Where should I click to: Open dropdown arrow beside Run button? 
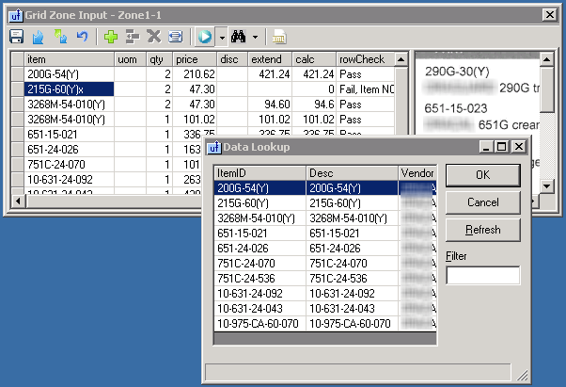[221, 37]
